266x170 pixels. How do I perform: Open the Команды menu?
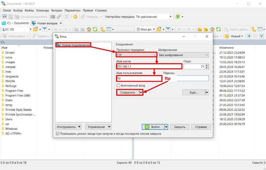[x=43, y=10]
